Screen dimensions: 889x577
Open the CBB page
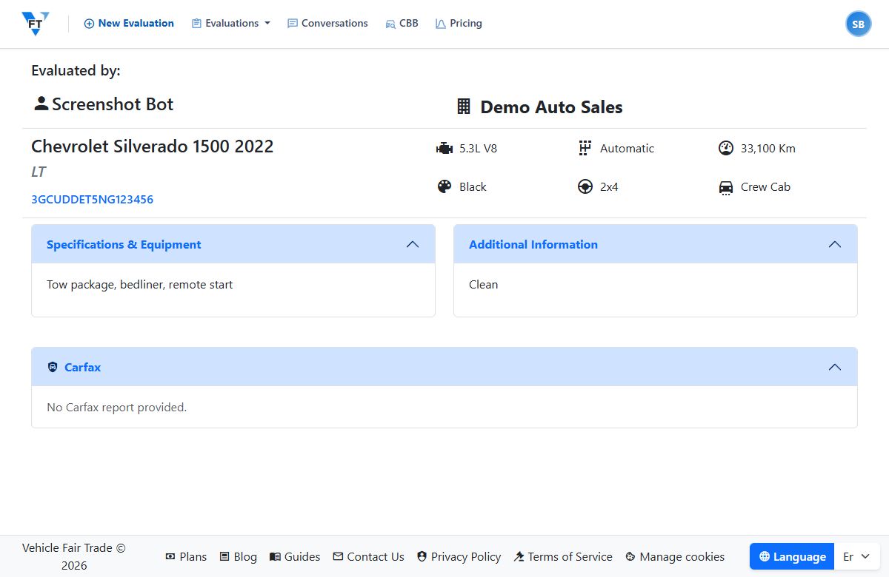pyautogui.click(x=402, y=24)
